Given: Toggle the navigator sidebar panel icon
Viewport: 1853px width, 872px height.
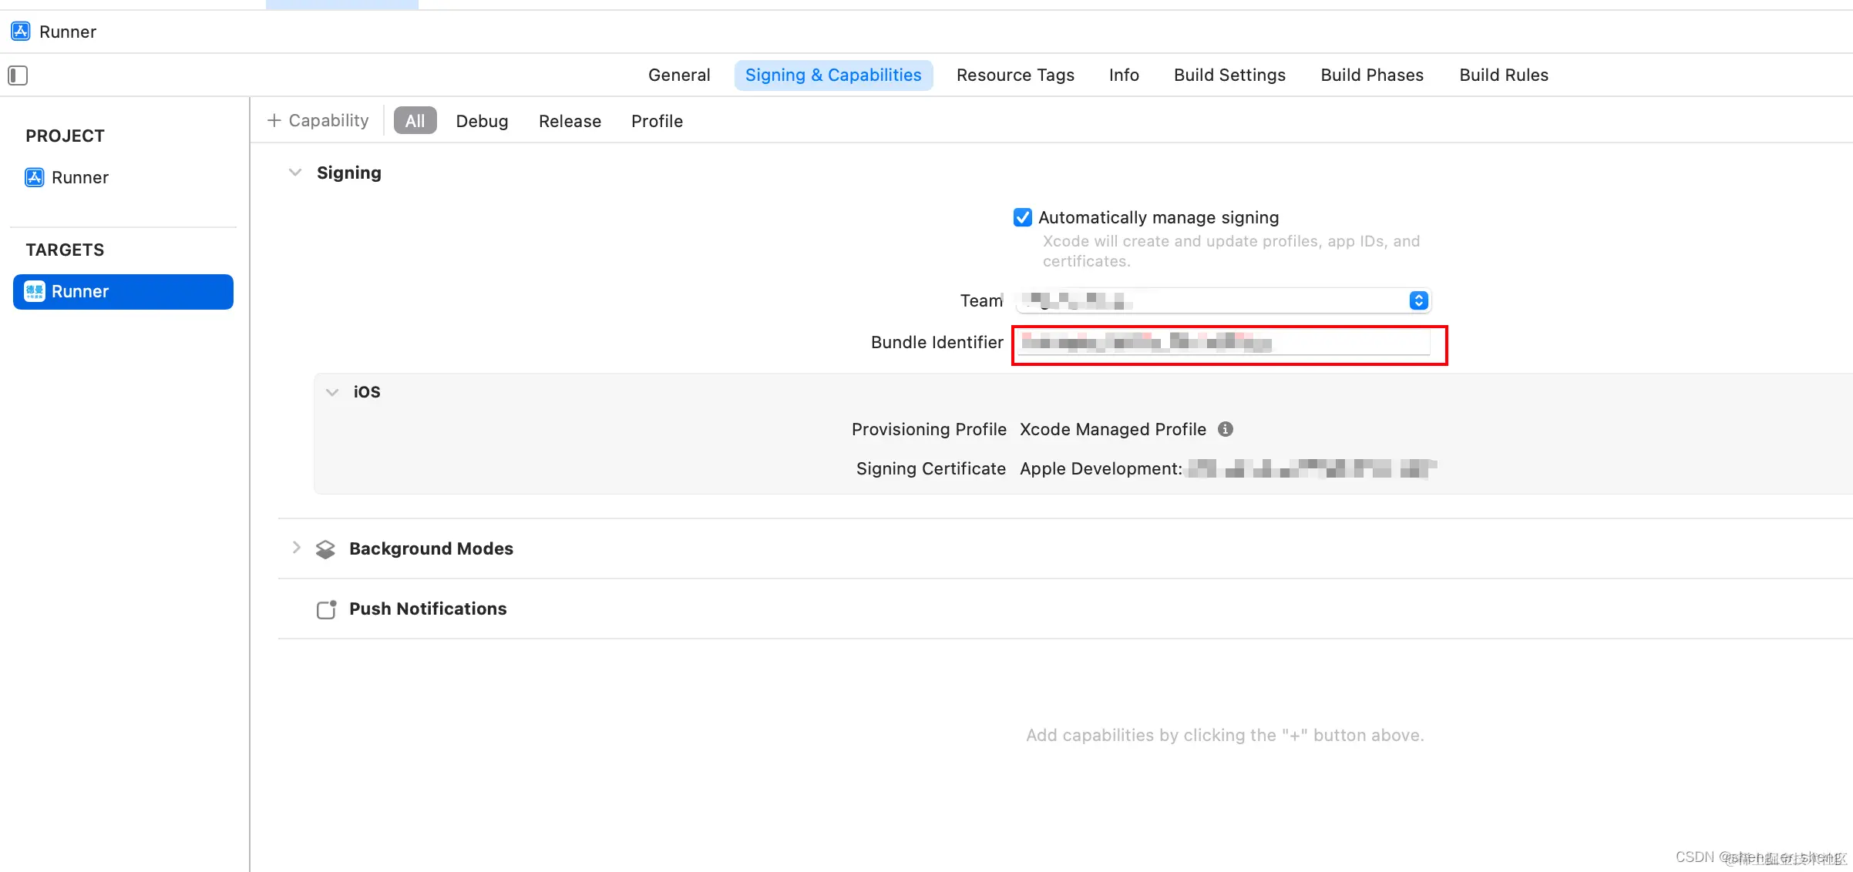Looking at the screenshot, I should click(18, 75).
